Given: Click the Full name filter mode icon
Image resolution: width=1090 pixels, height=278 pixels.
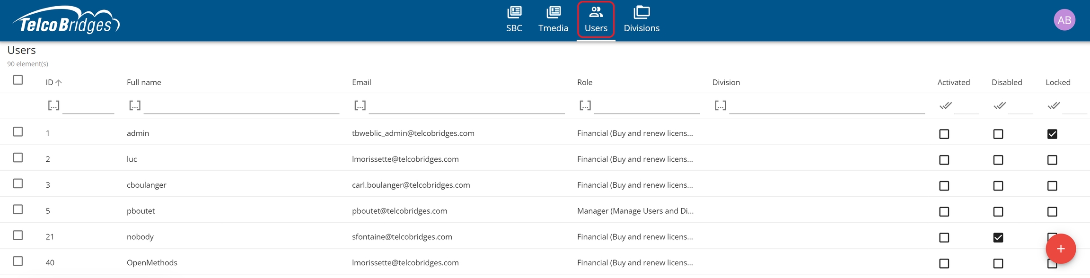Looking at the screenshot, I should coord(135,105).
